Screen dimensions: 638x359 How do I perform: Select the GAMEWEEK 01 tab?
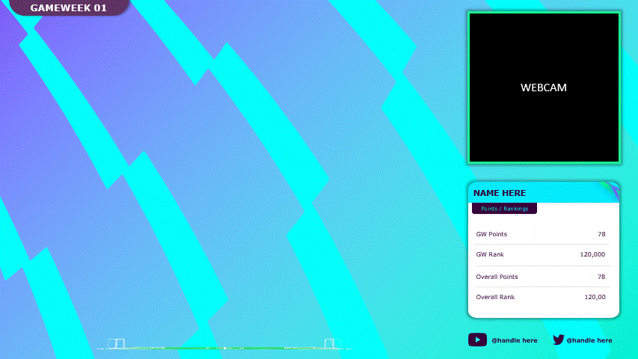(x=68, y=8)
